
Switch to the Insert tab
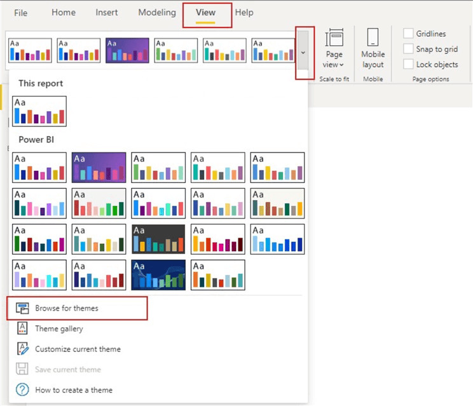click(106, 13)
